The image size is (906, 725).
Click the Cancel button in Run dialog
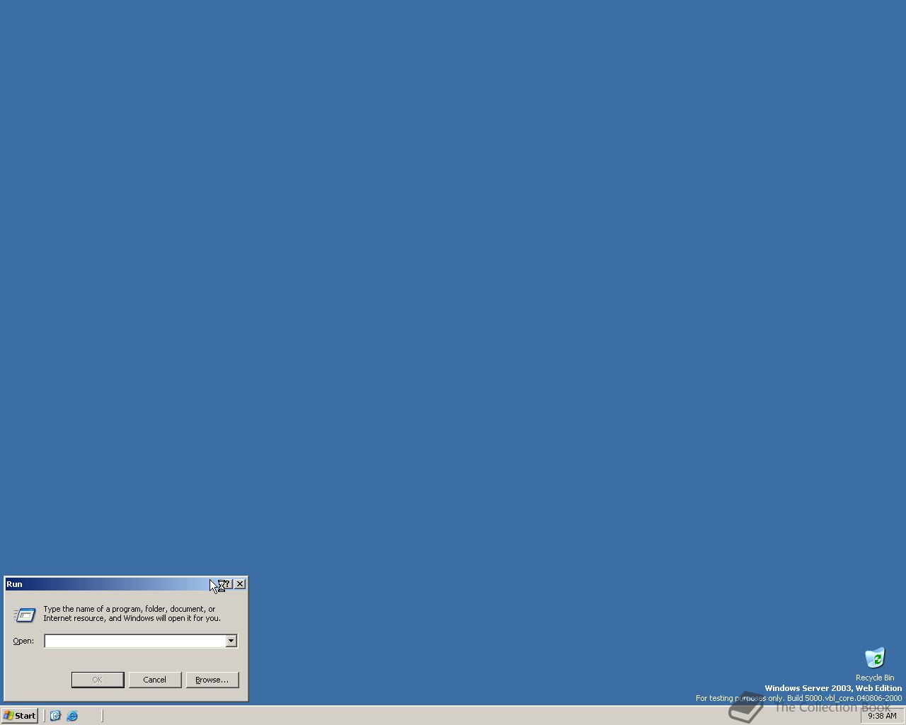coord(155,680)
